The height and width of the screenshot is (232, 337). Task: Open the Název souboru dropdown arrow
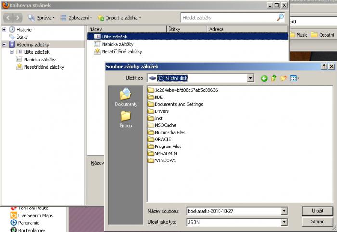(x=284, y=211)
